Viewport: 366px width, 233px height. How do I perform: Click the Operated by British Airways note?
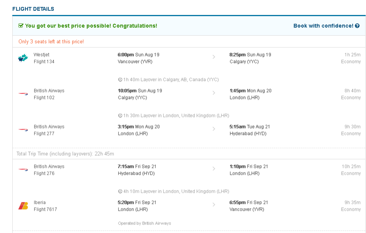click(145, 223)
